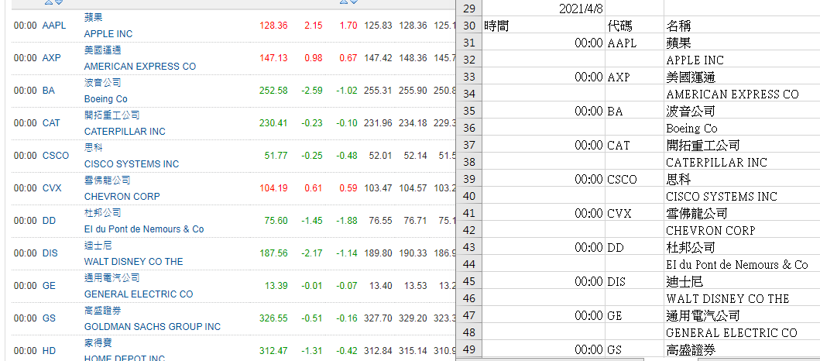The height and width of the screenshot is (361, 820).
Task: Open the EI du Pont de Nemours link on web page
Action: [x=144, y=229]
